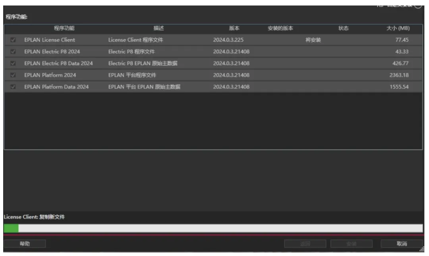Click the 程序功能 column header
The image size is (429, 256).
click(x=64, y=28)
